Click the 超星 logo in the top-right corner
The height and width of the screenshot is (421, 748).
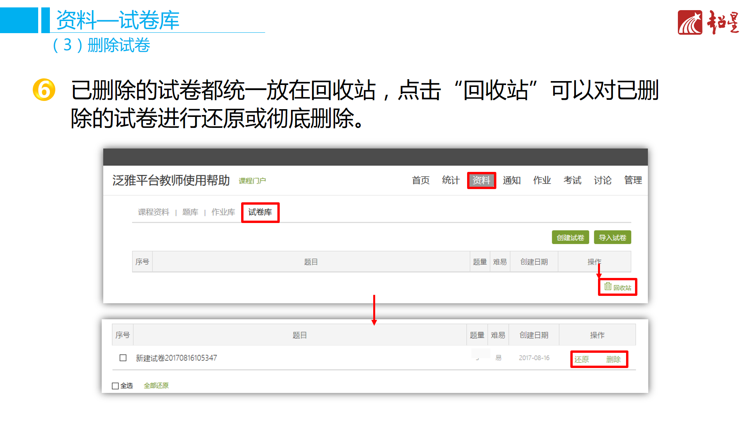pos(708,23)
